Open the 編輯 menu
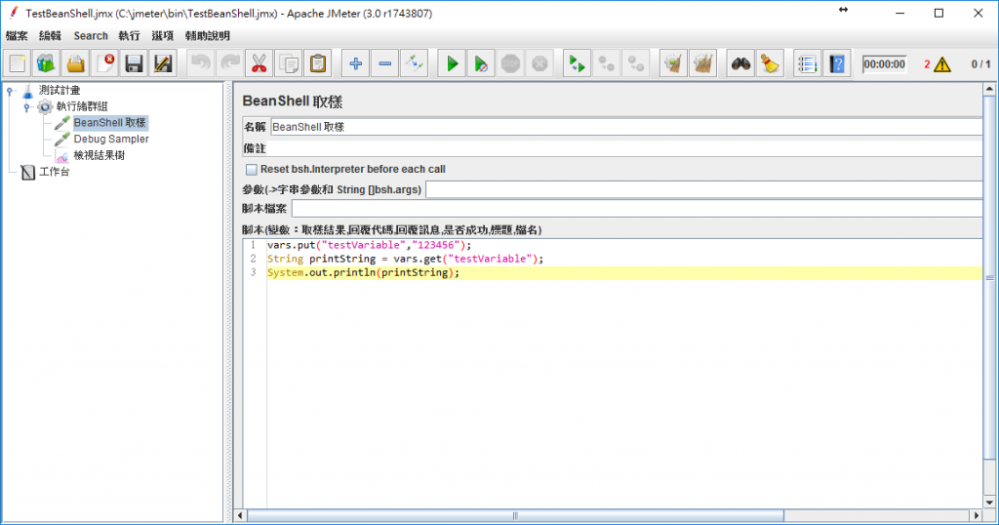Image resolution: width=999 pixels, height=525 pixels. coord(51,36)
